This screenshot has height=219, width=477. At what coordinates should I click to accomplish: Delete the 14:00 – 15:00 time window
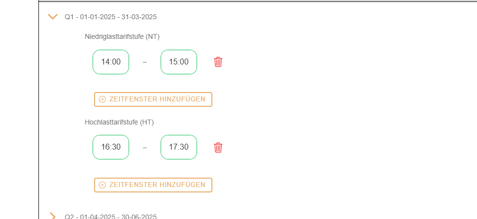[x=218, y=62]
